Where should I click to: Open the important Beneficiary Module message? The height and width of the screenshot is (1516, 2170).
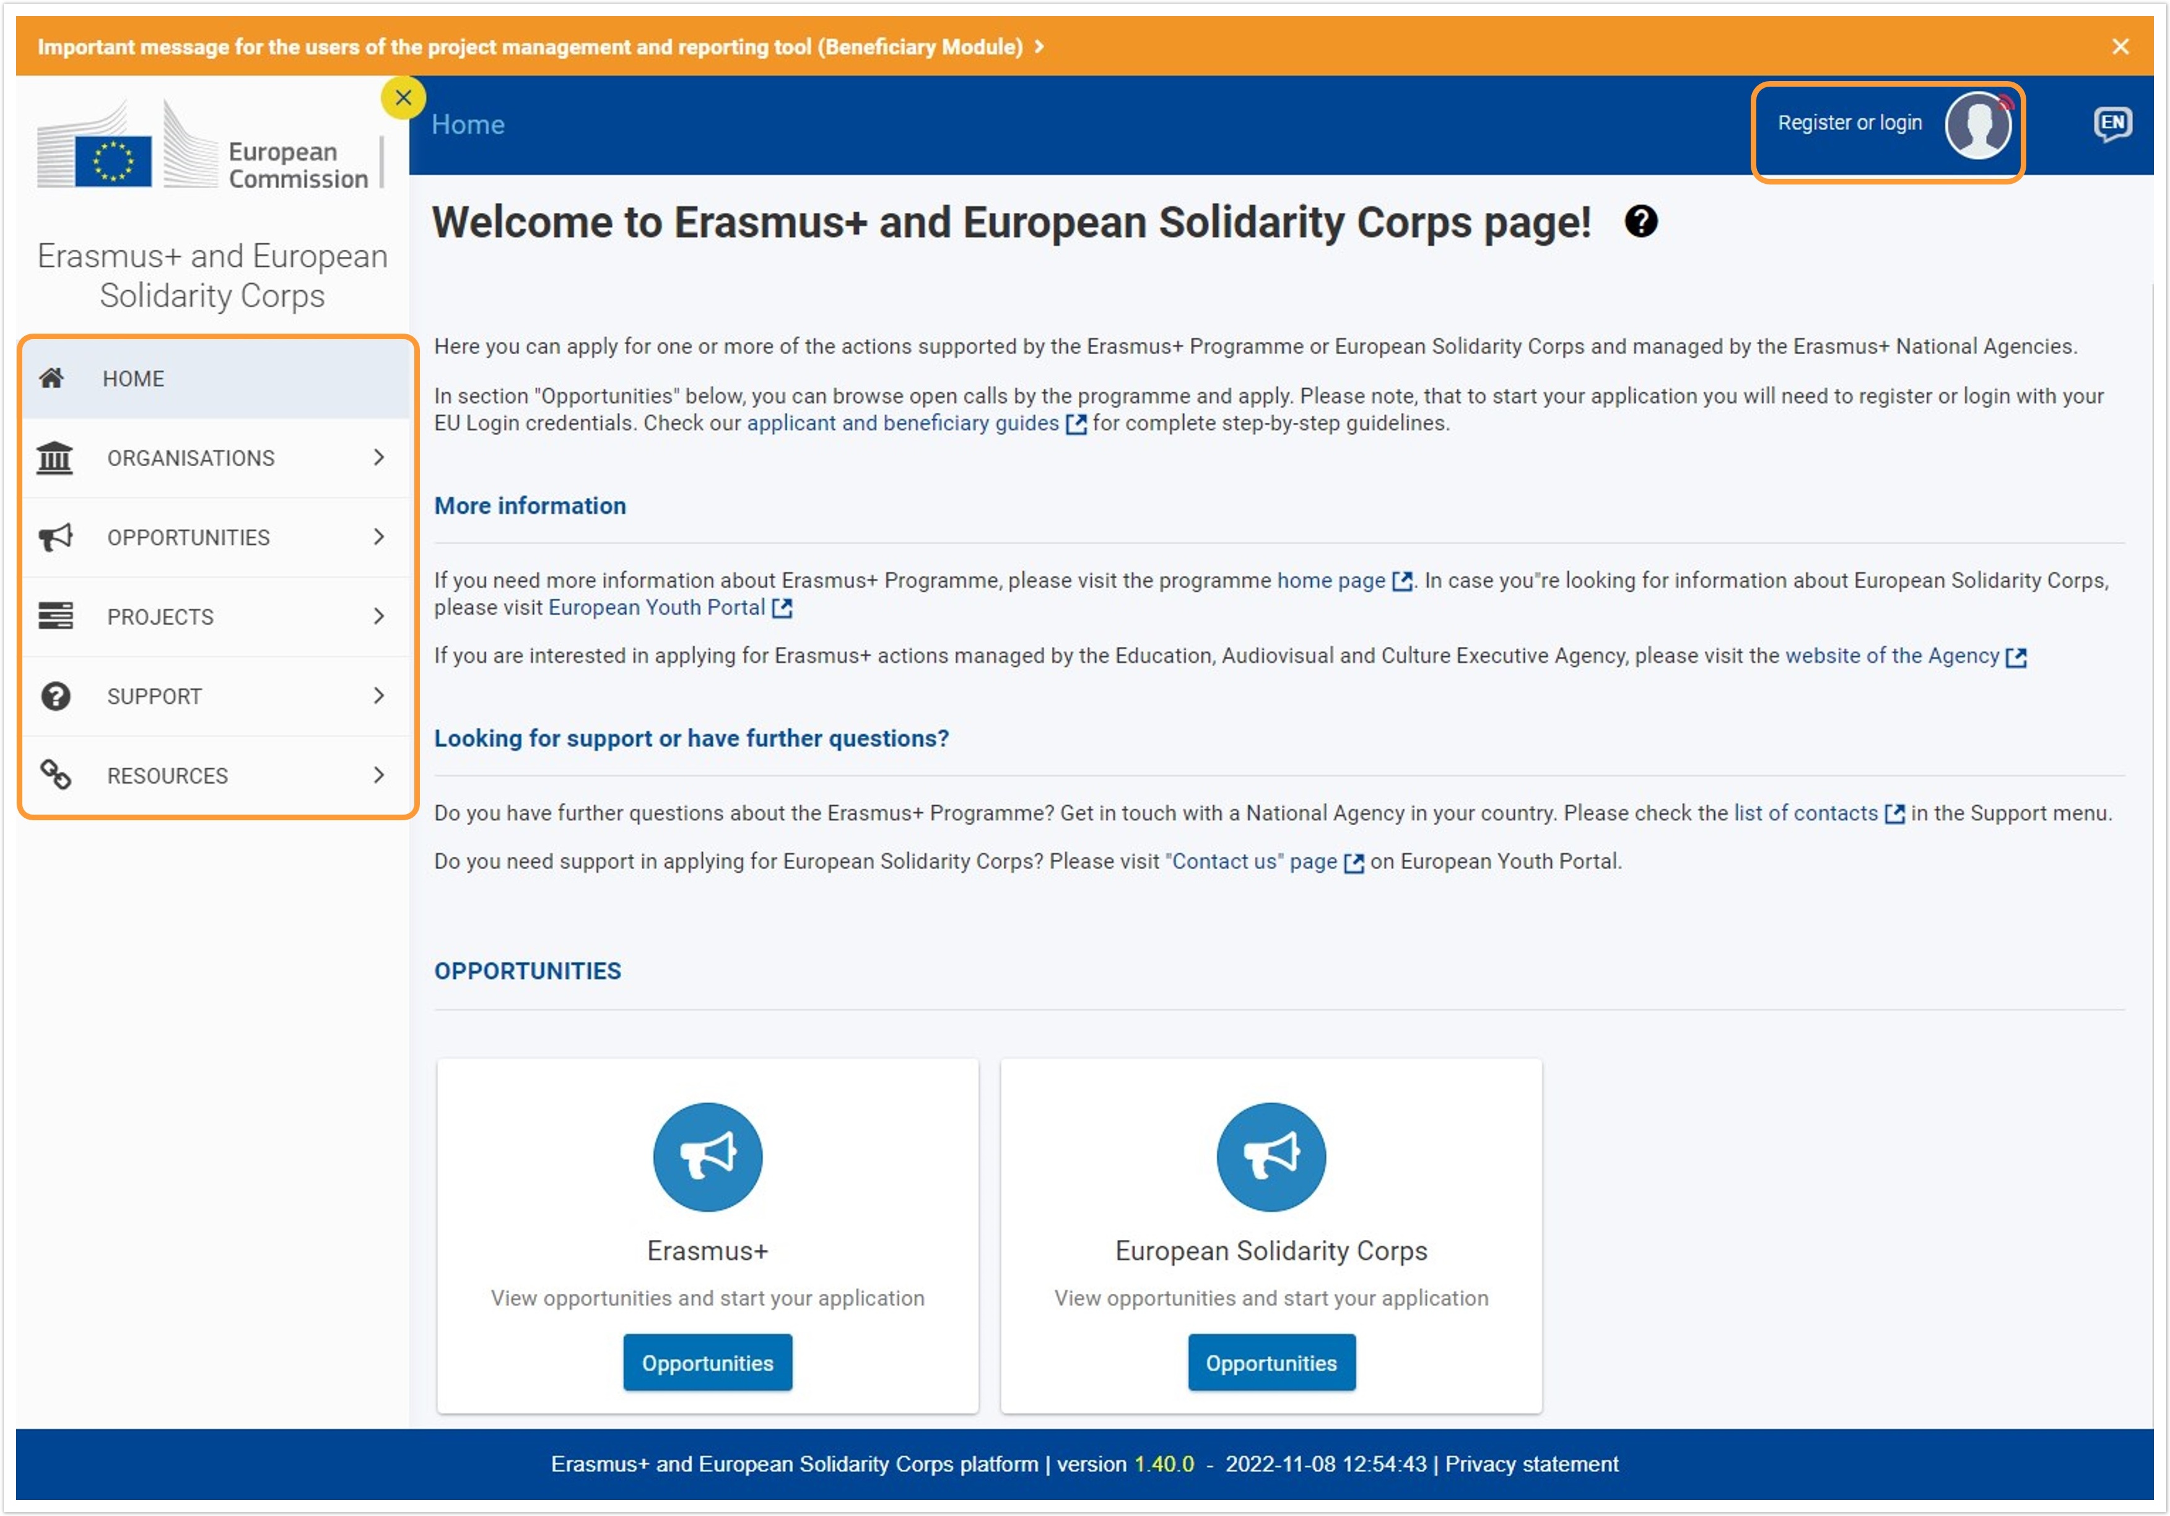click(x=541, y=46)
